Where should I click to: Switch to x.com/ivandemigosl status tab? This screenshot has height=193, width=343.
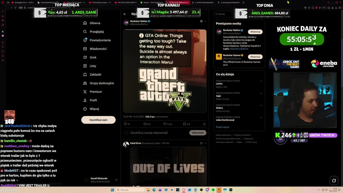point(203,2)
